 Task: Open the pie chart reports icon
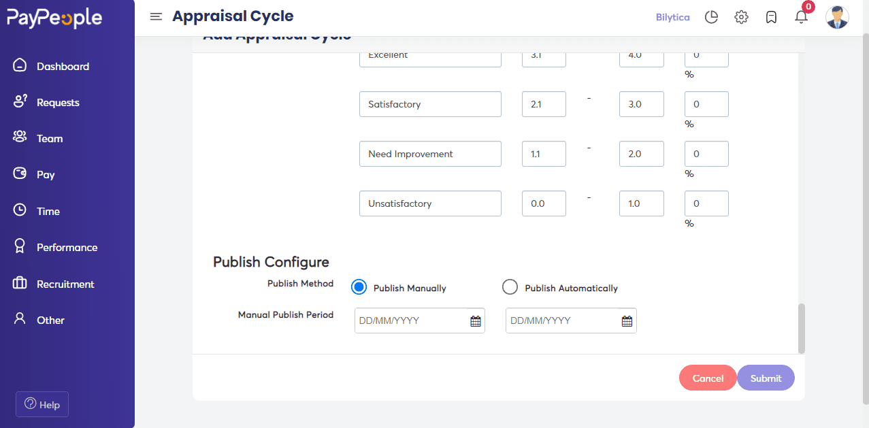click(x=711, y=17)
